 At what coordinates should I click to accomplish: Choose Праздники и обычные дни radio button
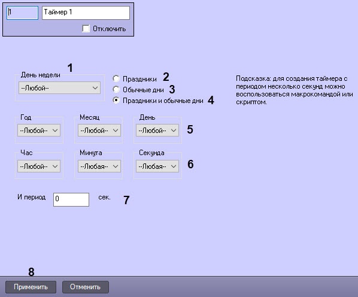point(116,100)
